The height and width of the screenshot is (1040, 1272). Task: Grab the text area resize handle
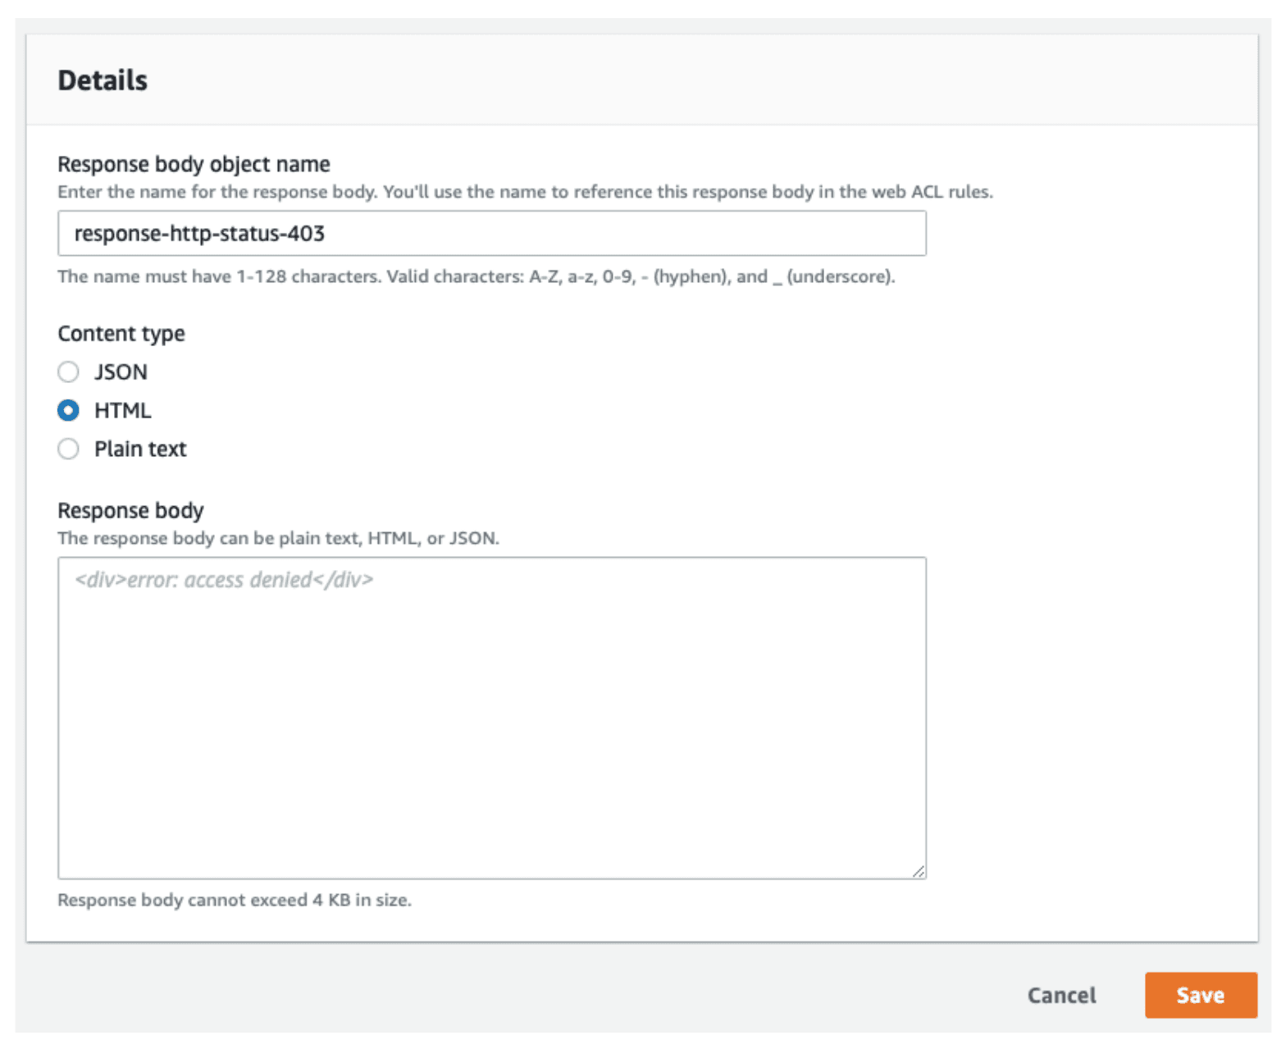coord(919,871)
